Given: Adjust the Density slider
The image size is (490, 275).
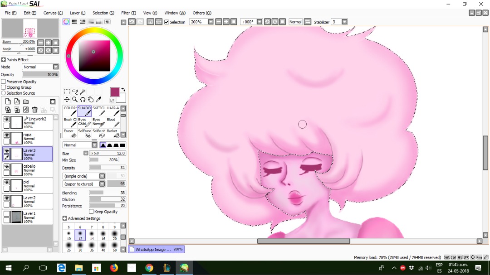Looking at the screenshot, I should click(107, 168).
